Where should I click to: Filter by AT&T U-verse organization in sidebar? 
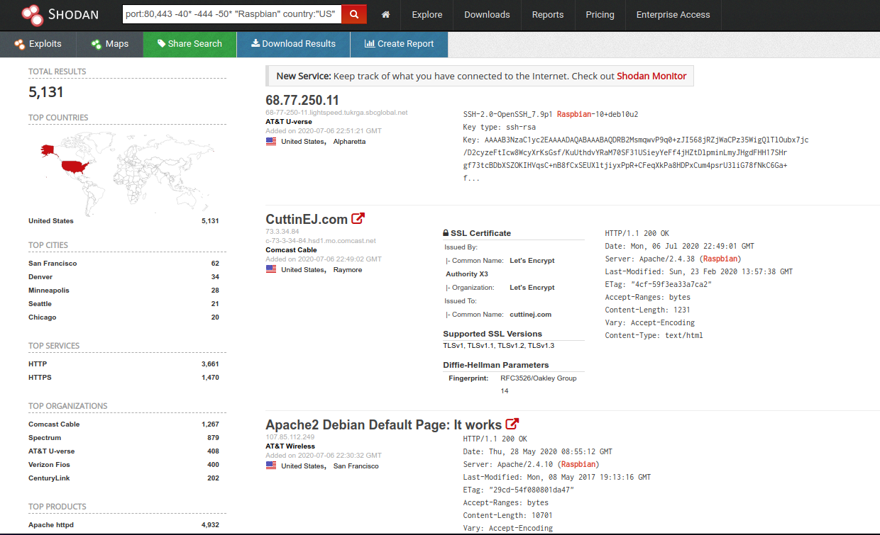(51, 451)
